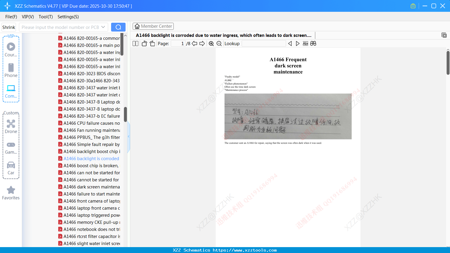This screenshot has width=450, height=253.
Task: Expand the model number dropdown arrow
Action: tap(103, 27)
